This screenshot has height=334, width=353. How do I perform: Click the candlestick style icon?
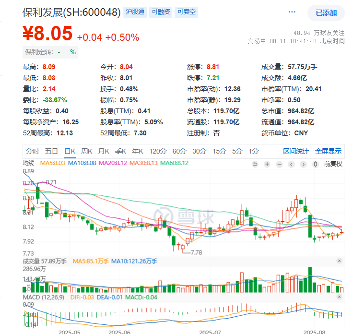click(316, 164)
